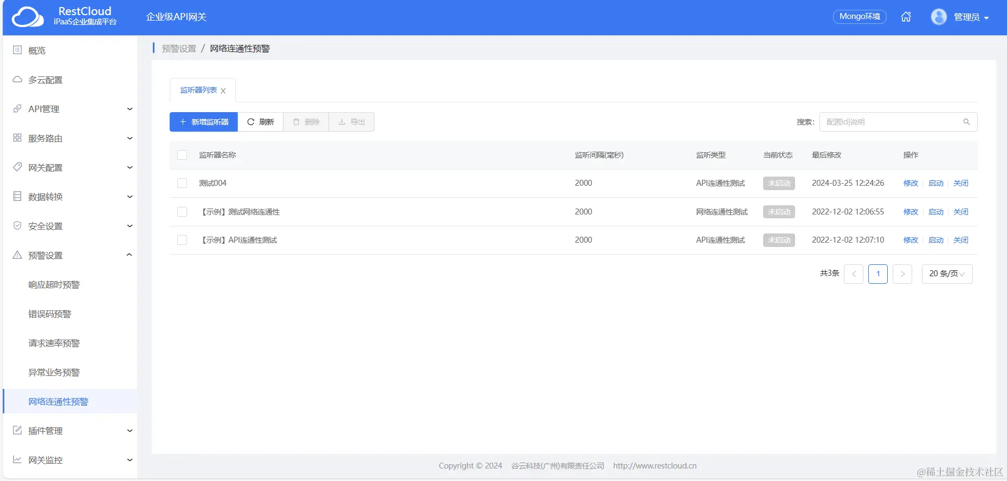Click the 新增监听器 button

point(204,122)
